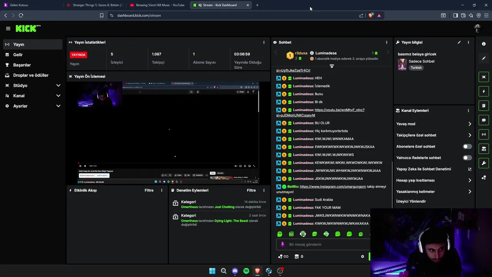The height and width of the screenshot is (277, 492).
Task: Click the chat bubble icon in right sidebar
Action: 484,120
